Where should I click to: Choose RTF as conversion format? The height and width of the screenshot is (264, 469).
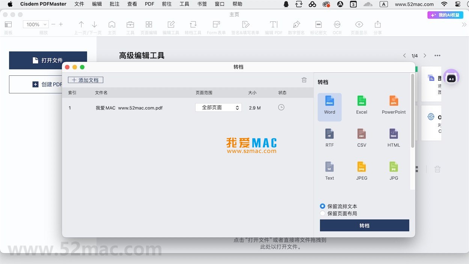(330, 133)
